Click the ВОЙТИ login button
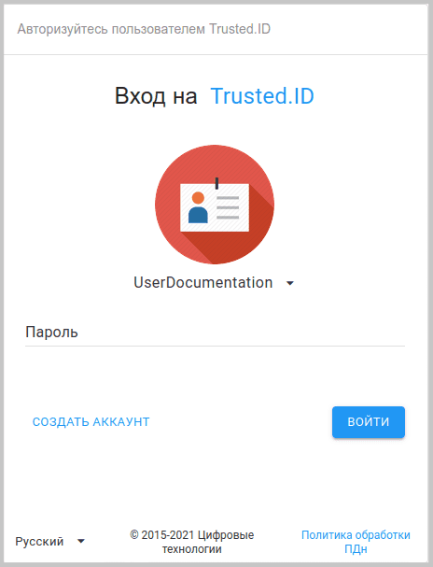The width and height of the screenshot is (433, 567). 369,422
